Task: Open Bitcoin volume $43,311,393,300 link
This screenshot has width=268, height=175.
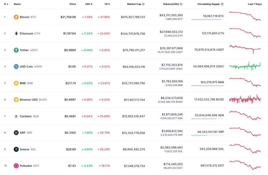Action: (x=171, y=15)
